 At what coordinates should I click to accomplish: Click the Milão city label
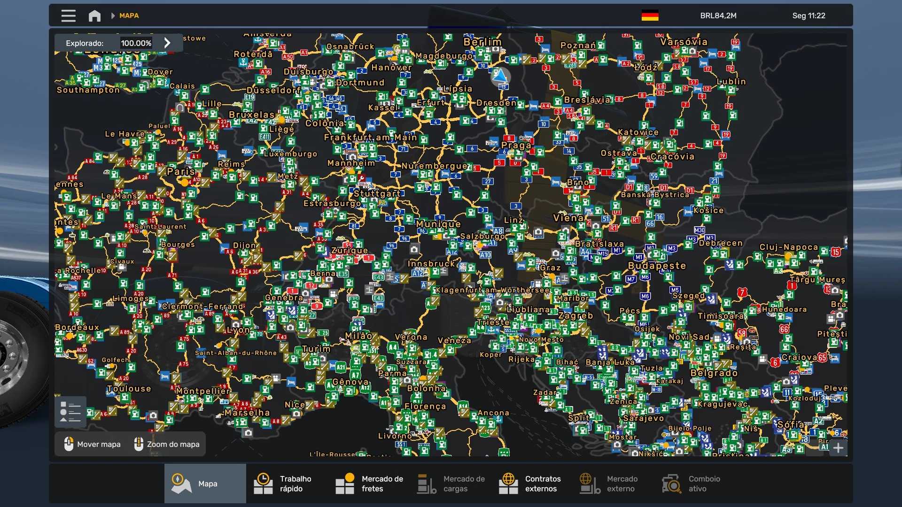[x=358, y=336]
